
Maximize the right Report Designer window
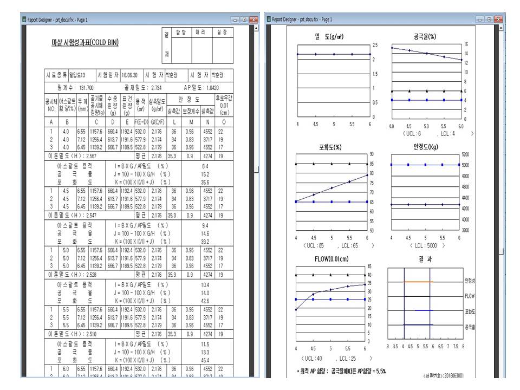click(489, 19)
